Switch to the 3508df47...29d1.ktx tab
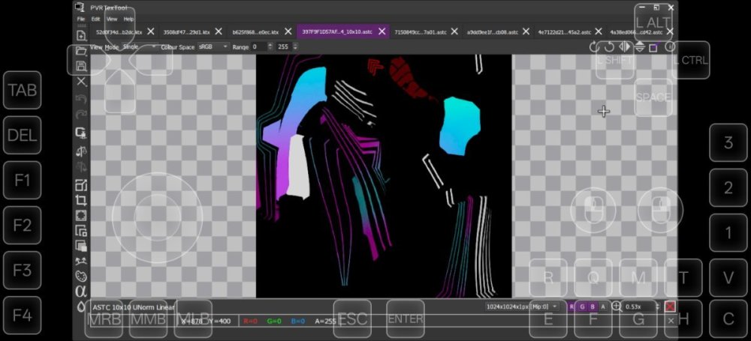 (x=187, y=32)
